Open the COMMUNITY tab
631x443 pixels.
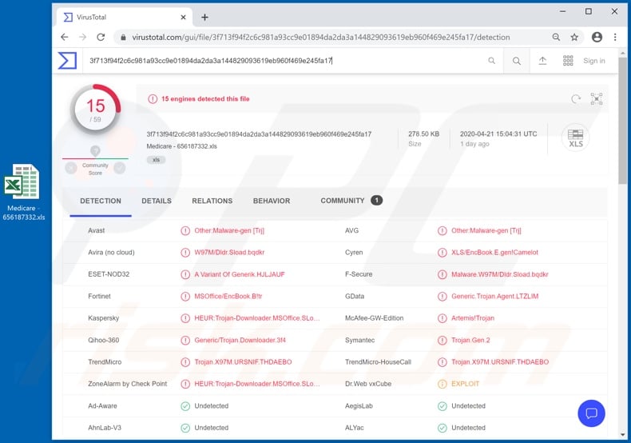(351, 201)
